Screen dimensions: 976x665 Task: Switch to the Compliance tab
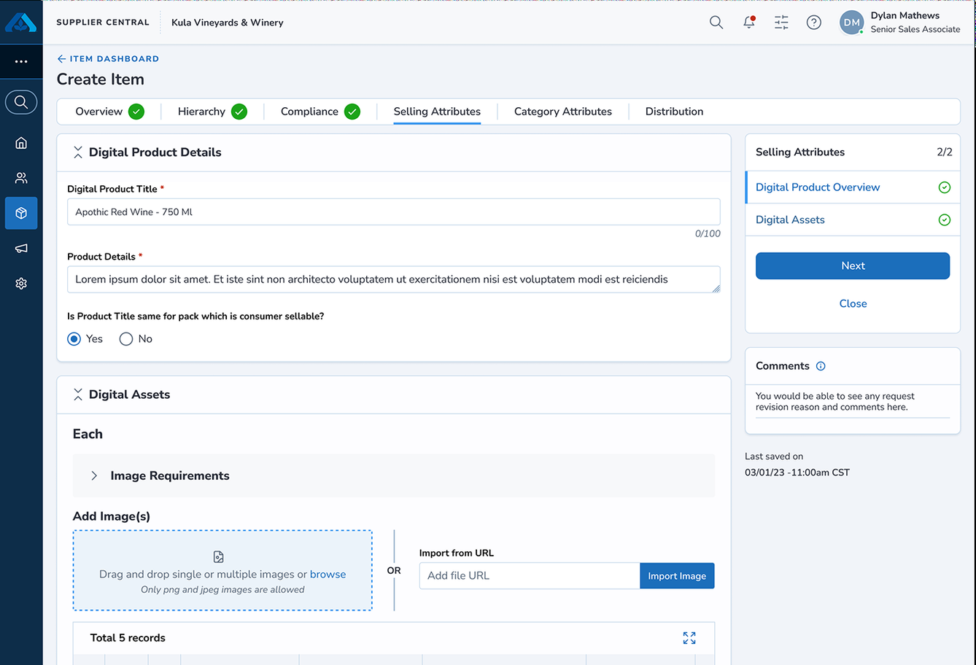click(x=309, y=112)
